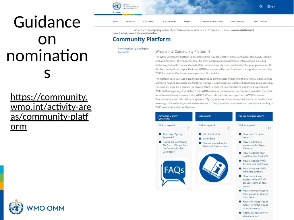The image size is (294, 220).
Task: Open 'How is the Community Platform different' FAQ
Action: (x=175, y=147)
